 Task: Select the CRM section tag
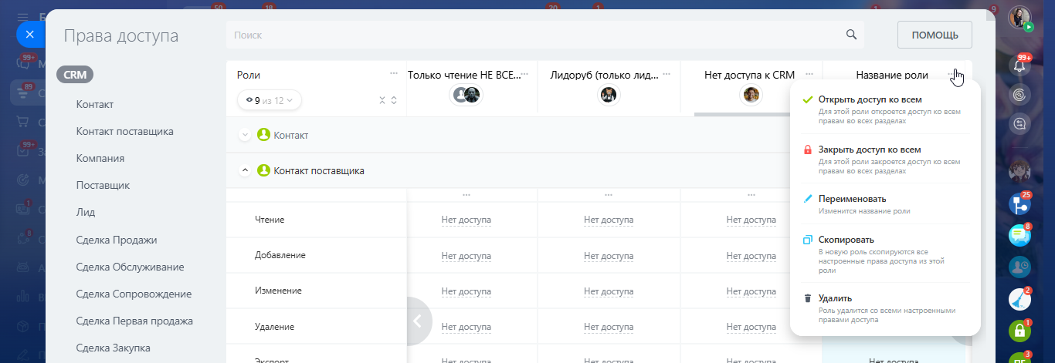(75, 75)
